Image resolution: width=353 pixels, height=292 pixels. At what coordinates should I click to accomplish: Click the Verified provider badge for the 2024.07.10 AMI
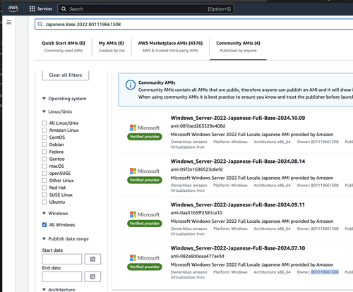pos(145,267)
